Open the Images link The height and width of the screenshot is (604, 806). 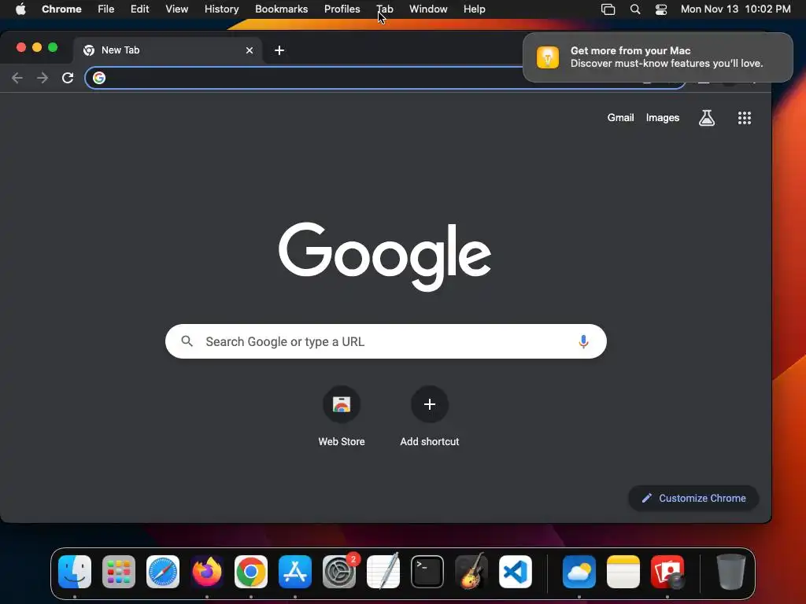[663, 118]
